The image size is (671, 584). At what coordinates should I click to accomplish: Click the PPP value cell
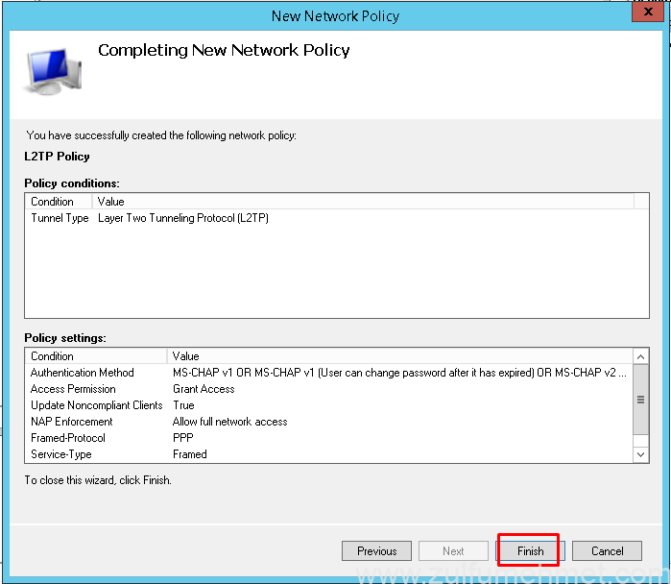(183, 438)
